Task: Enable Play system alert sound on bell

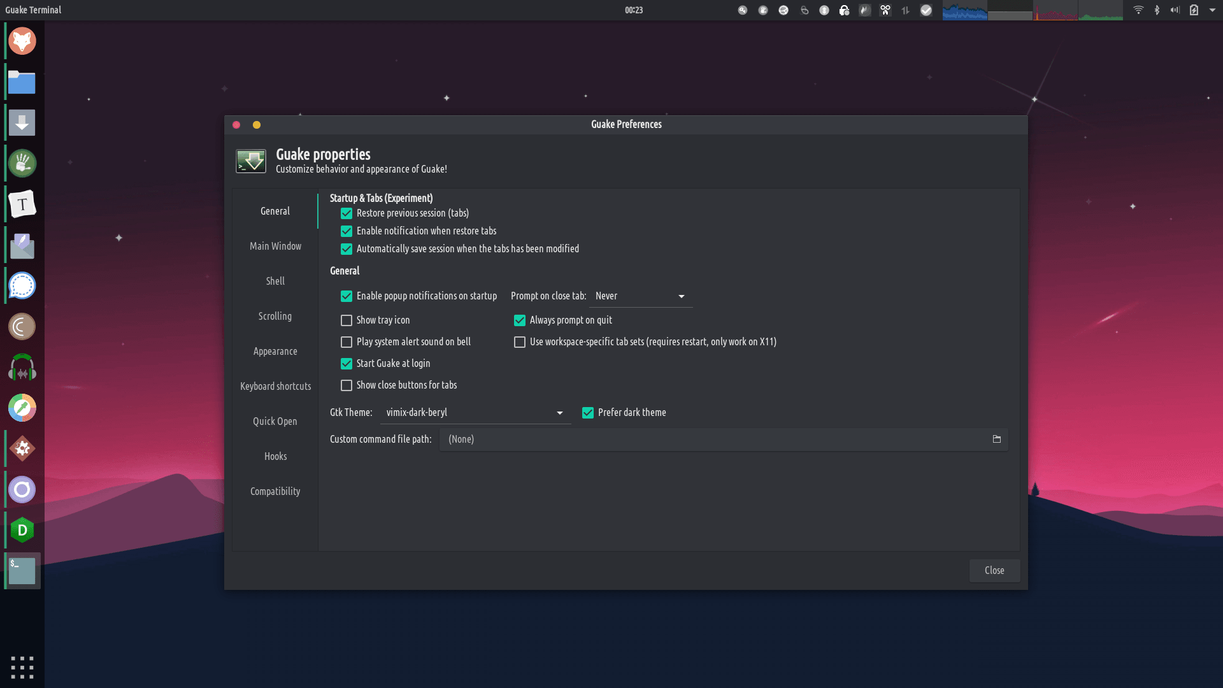Action: (347, 342)
